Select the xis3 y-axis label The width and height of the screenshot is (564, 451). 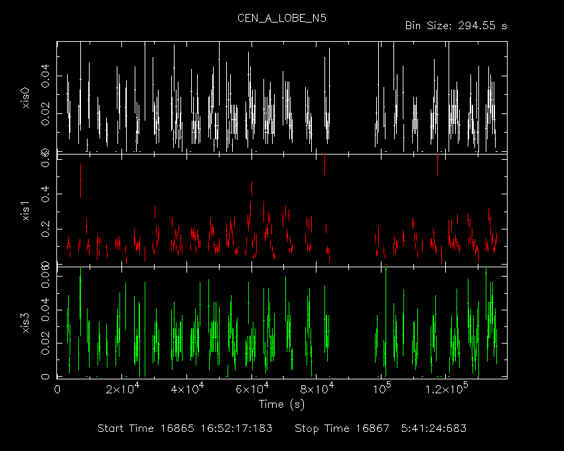tap(25, 323)
